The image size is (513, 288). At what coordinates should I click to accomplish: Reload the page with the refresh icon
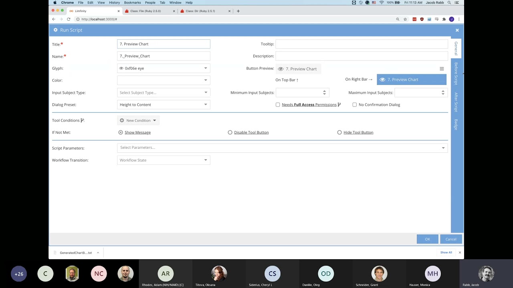click(x=69, y=19)
